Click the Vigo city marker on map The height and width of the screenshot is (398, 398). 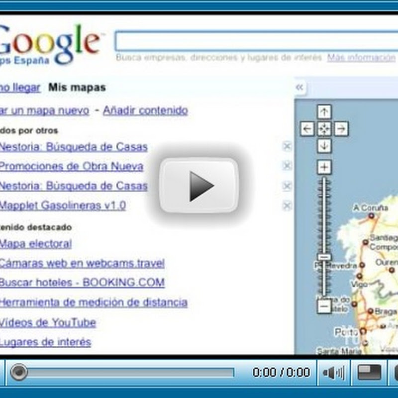coord(359,276)
